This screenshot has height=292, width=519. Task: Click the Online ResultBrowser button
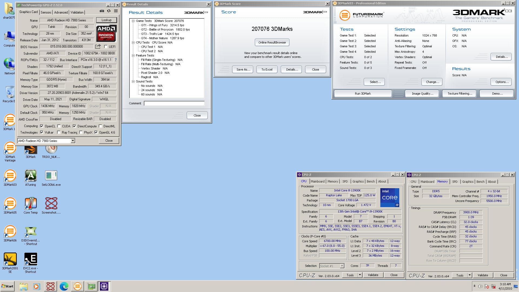[272, 42]
